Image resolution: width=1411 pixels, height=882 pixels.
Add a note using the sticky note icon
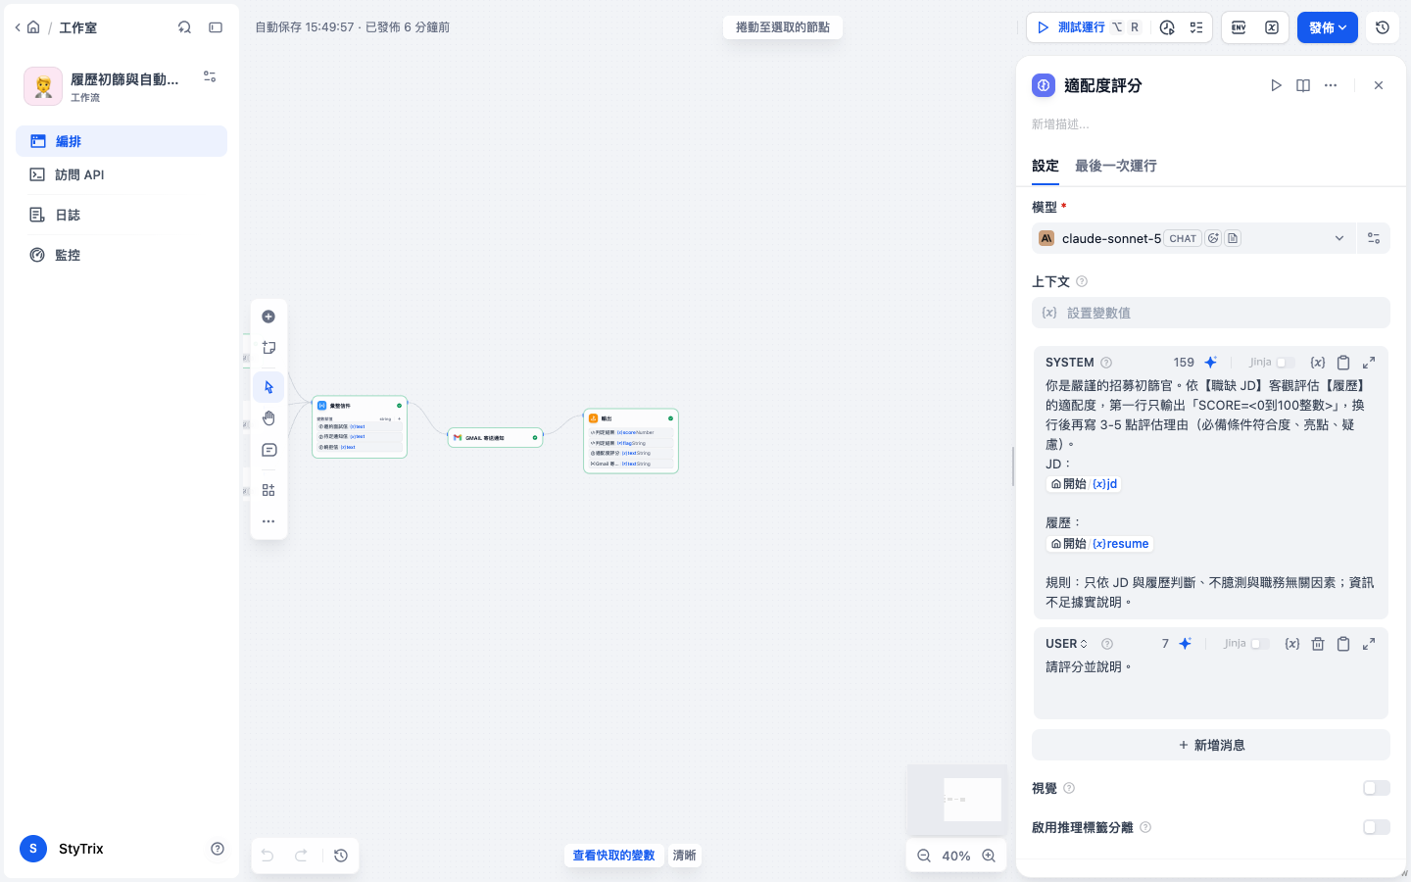click(x=268, y=348)
